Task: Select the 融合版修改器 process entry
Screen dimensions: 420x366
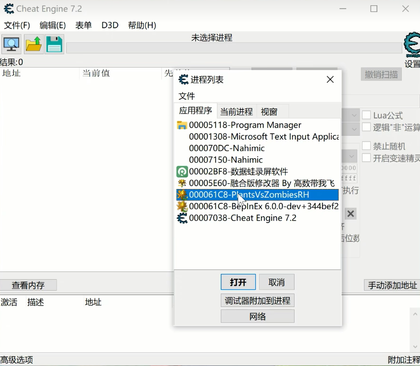Action: (x=261, y=183)
